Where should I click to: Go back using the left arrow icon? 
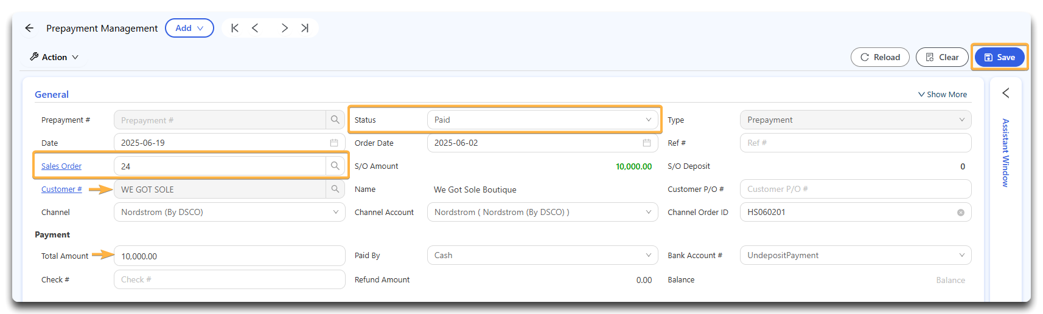pyautogui.click(x=29, y=28)
